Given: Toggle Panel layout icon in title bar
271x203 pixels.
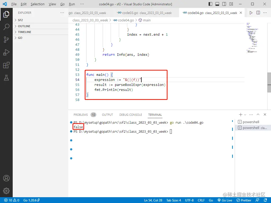Looking at the screenshot, I should [217, 4].
